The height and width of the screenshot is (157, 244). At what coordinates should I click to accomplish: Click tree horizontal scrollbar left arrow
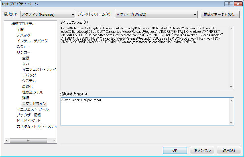pos(7,140)
